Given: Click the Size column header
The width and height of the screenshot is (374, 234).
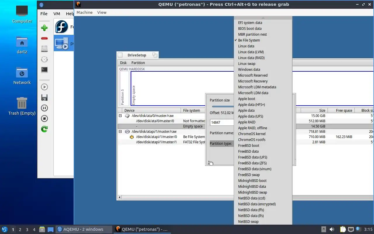Looking at the screenshot, I should click(x=314, y=110).
